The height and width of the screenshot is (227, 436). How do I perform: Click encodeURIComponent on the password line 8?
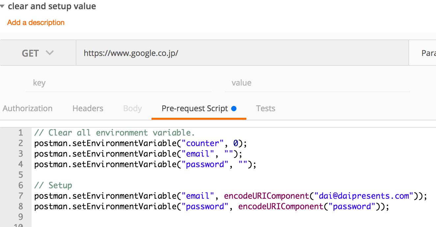click(x=281, y=207)
